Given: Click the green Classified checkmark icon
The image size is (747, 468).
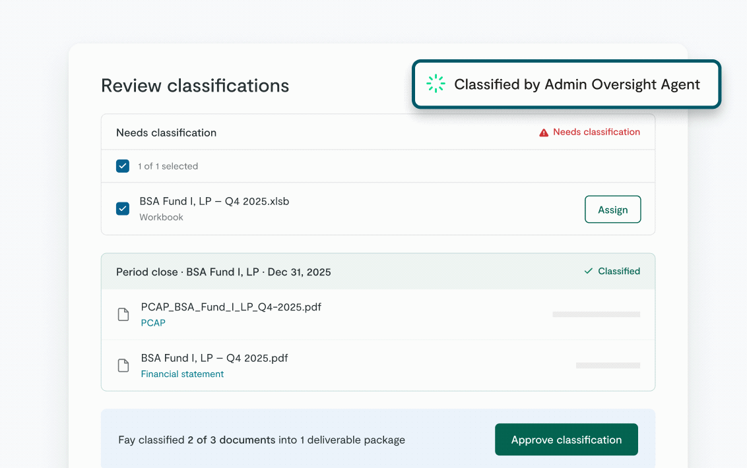Looking at the screenshot, I should pyautogui.click(x=589, y=271).
